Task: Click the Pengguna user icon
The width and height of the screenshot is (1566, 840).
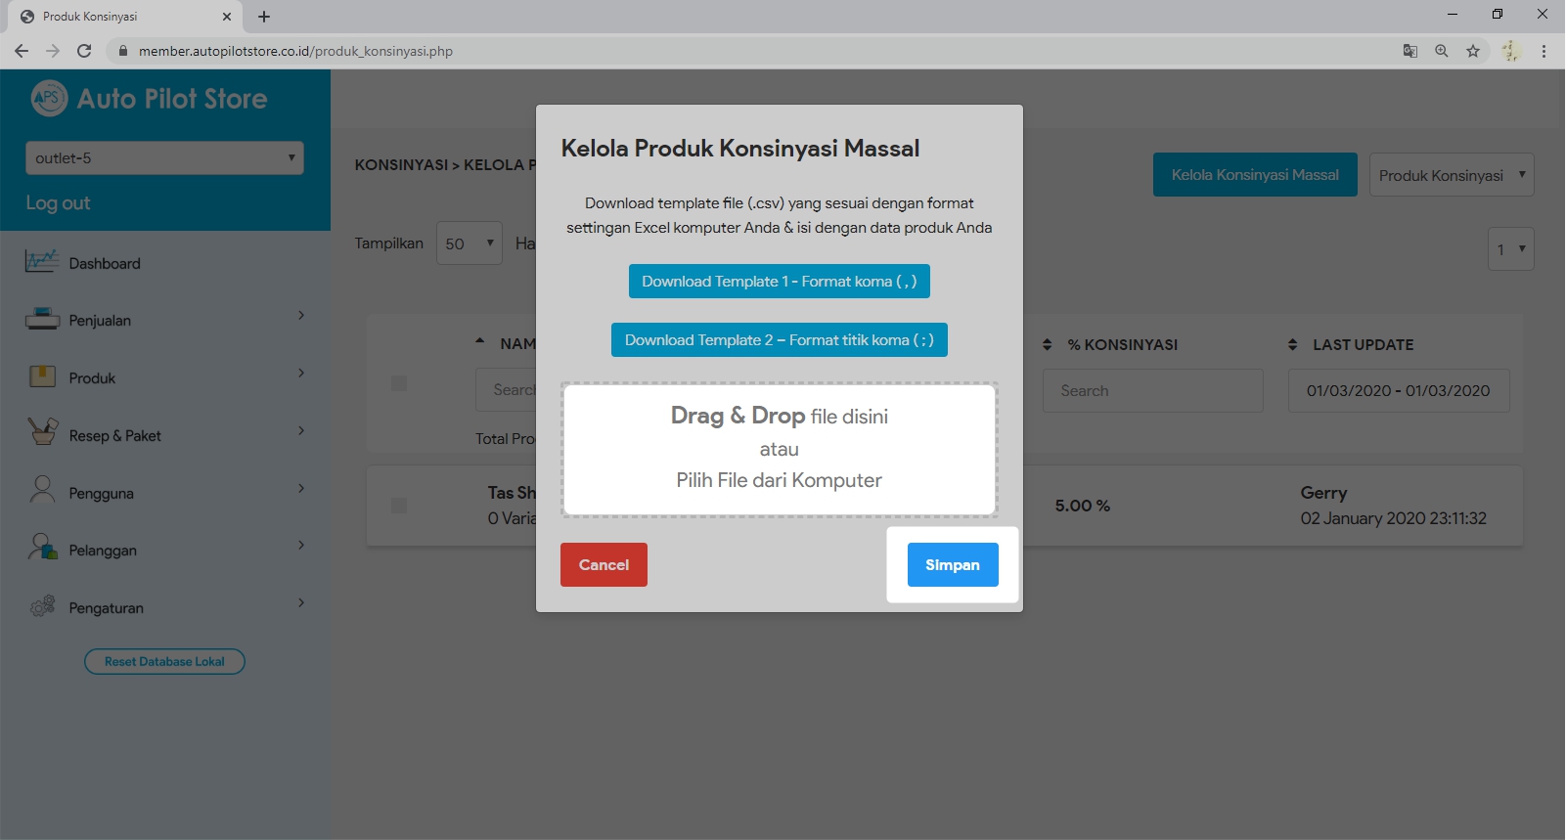Action: coord(42,491)
